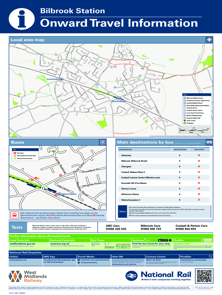Open the facebook.com/nationalrailenq link

[x=95, y=260]
